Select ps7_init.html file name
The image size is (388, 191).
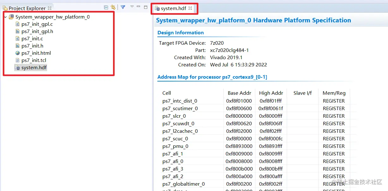pyautogui.click(x=36, y=53)
